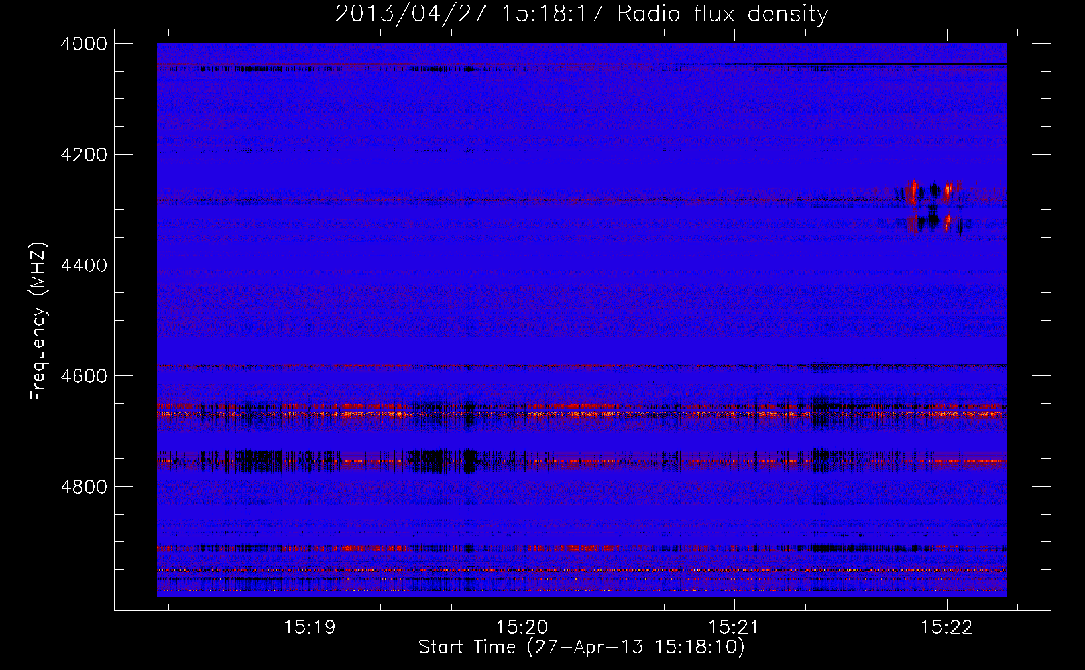Click the 4000 frequency tick label
This screenshot has height=670, width=1085.
point(84,44)
